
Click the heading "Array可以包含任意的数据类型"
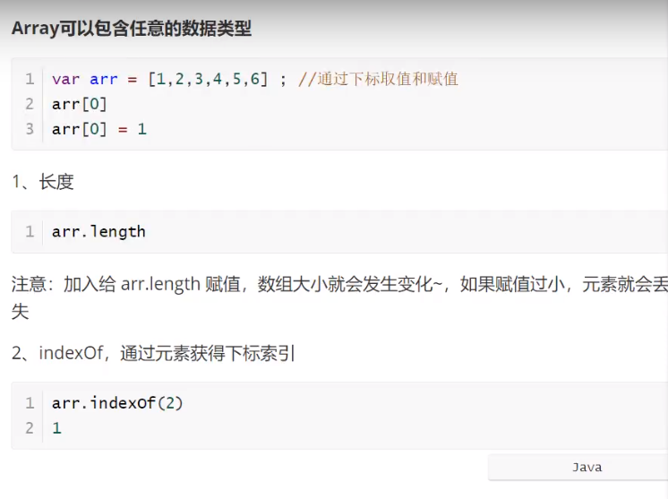point(132,29)
